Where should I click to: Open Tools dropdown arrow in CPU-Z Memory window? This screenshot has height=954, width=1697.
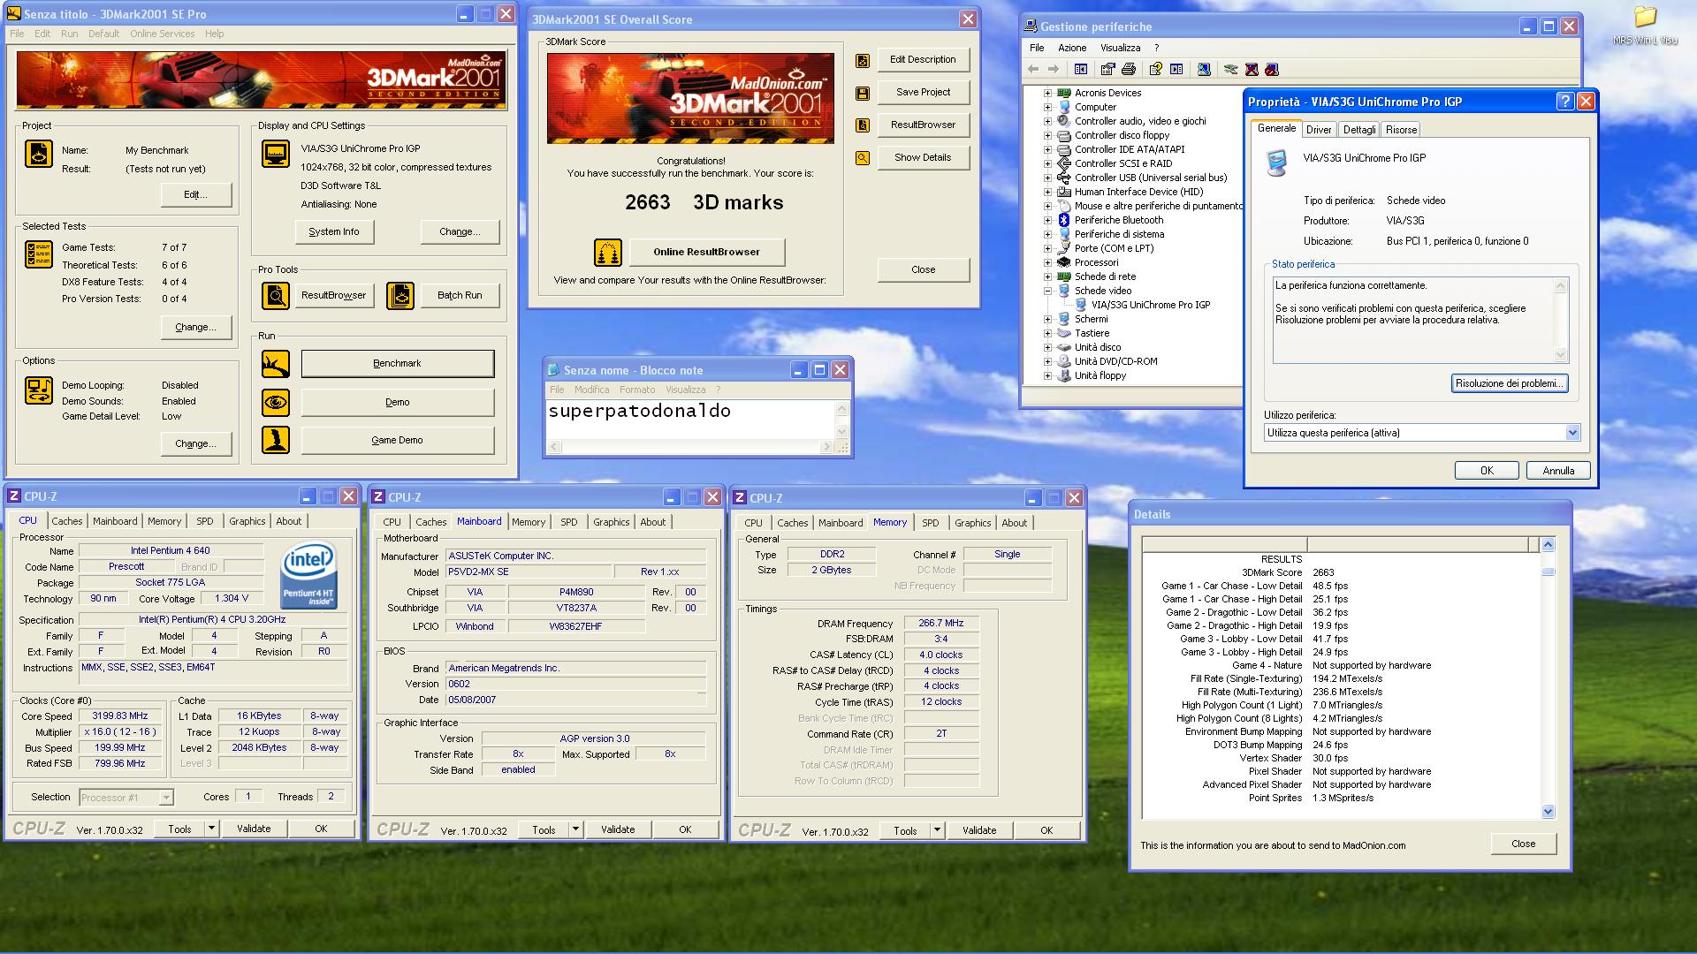tap(937, 830)
